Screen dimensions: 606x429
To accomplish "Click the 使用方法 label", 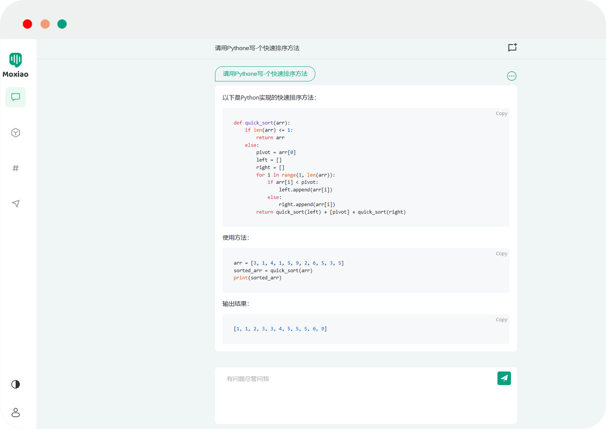I will pyautogui.click(x=236, y=238).
